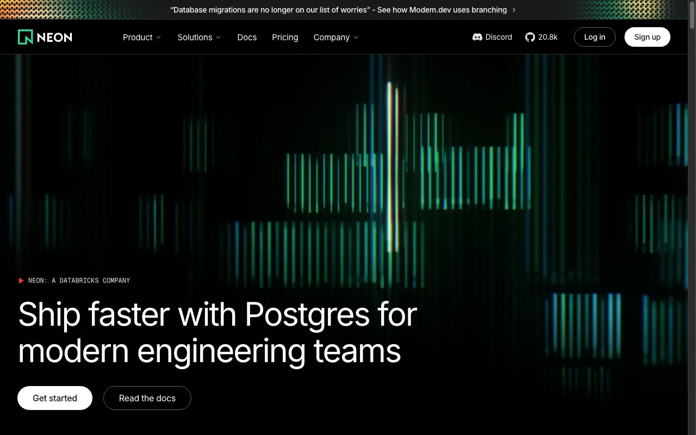Open the GitHub icon with 20.8k stars

click(530, 37)
